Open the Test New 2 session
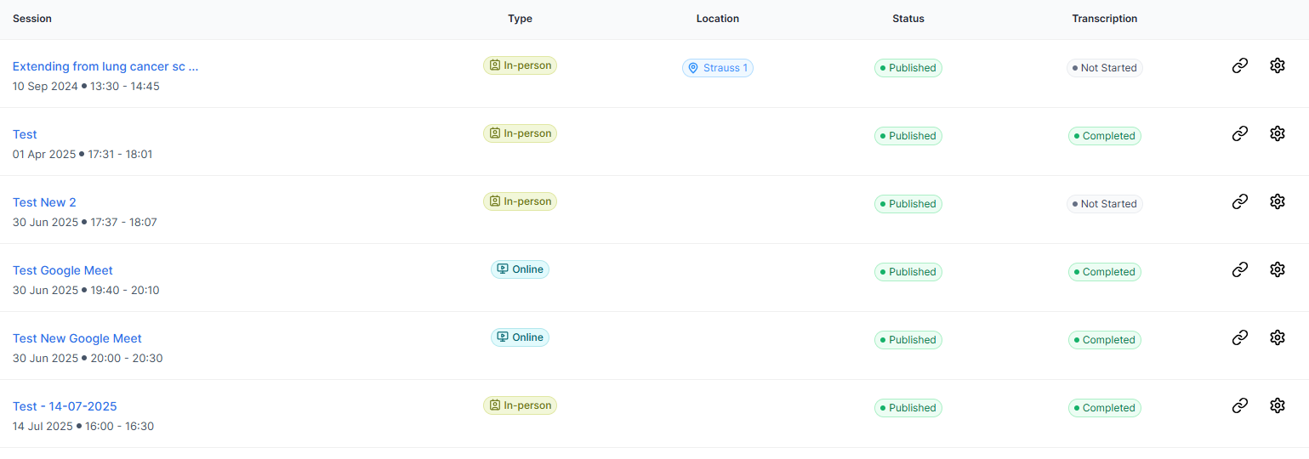The image size is (1309, 459). (44, 202)
